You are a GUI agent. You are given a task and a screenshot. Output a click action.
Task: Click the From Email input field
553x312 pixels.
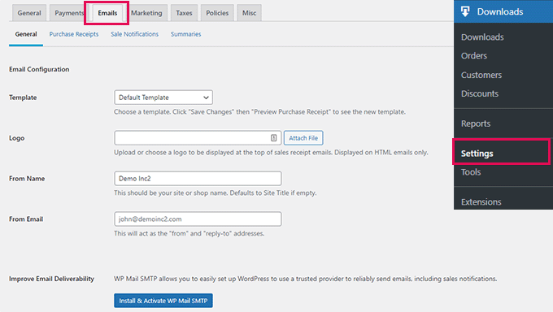pos(198,219)
